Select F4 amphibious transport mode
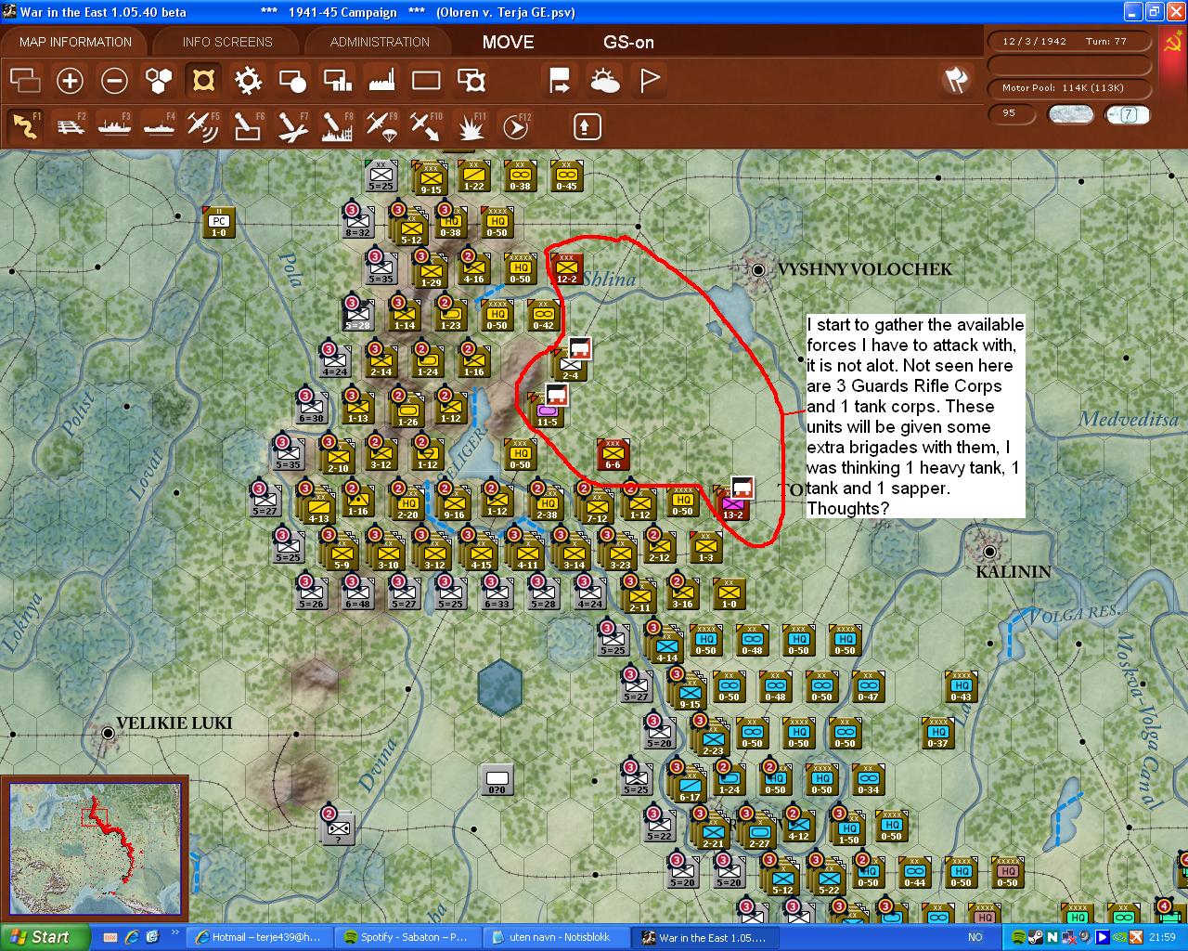The image size is (1188, 951). tap(159, 125)
